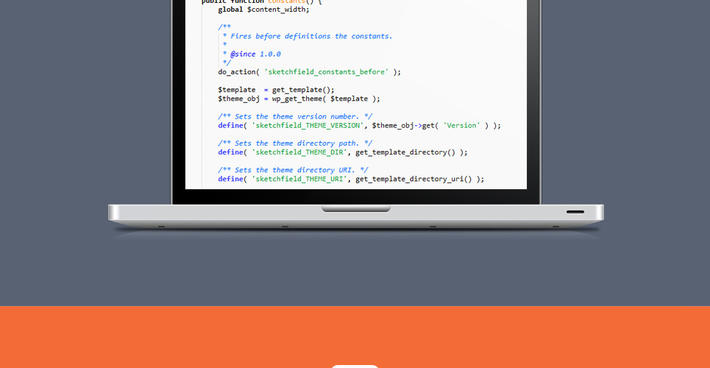Viewport: 710px width, 368px height.
Task: Select the 'sketchfield_THEME_URI' string
Action: point(299,179)
